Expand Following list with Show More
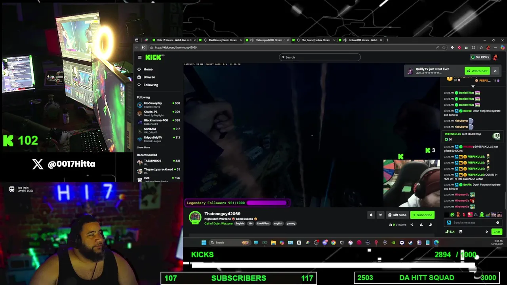 click(x=143, y=147)
